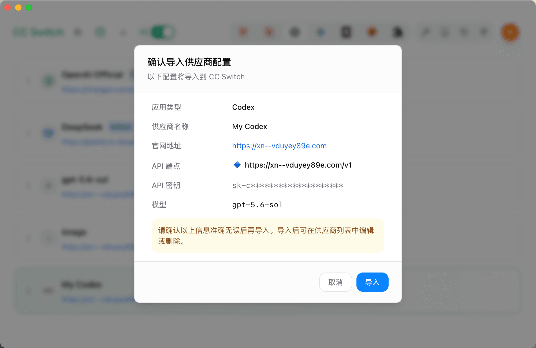Click the 模型 label
Screen dimensions: 536x348
159,205
